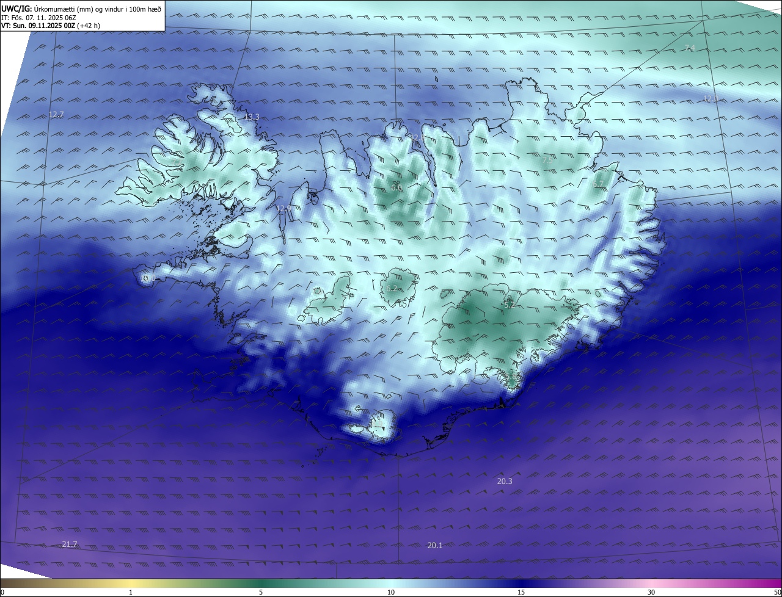The image size is (782, 597).
Task: Click the colorbar tick label 30
Action: click(x=651, y=593)
